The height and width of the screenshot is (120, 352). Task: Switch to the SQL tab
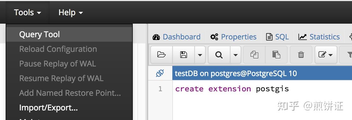[278, 37]
